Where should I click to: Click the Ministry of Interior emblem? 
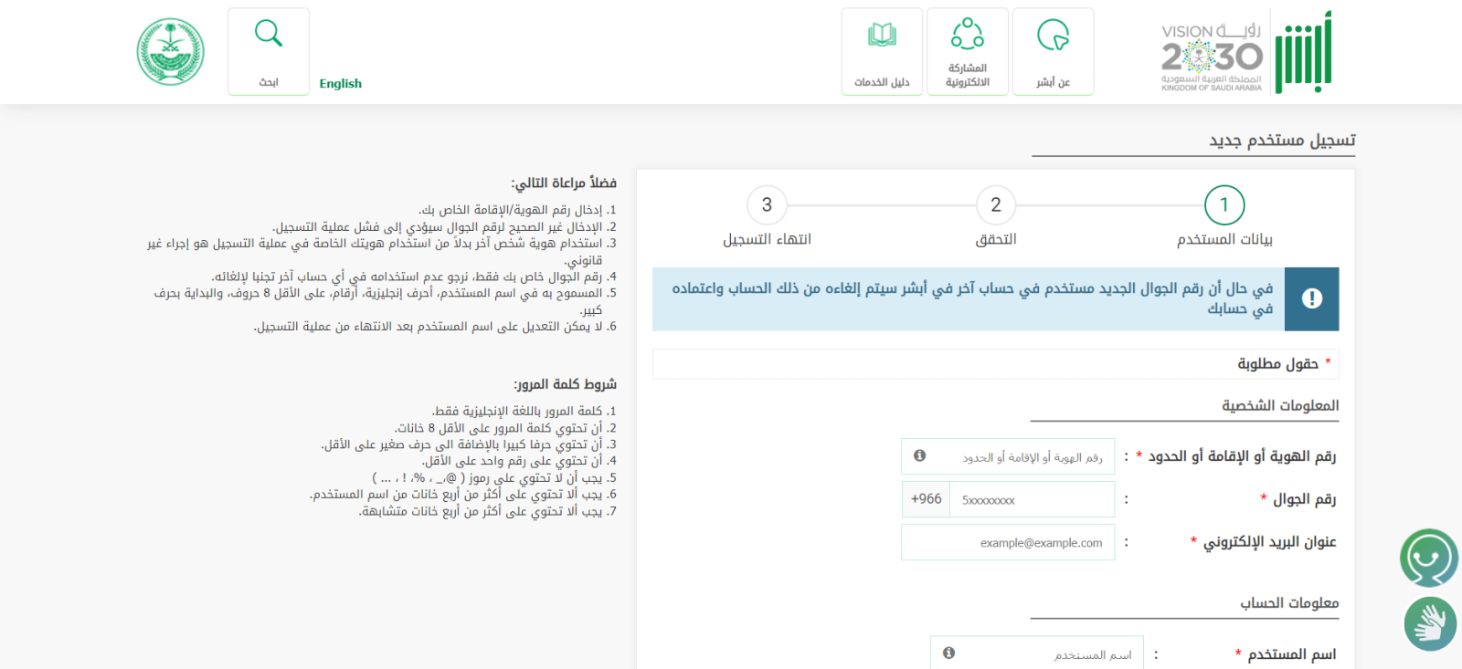170,52
